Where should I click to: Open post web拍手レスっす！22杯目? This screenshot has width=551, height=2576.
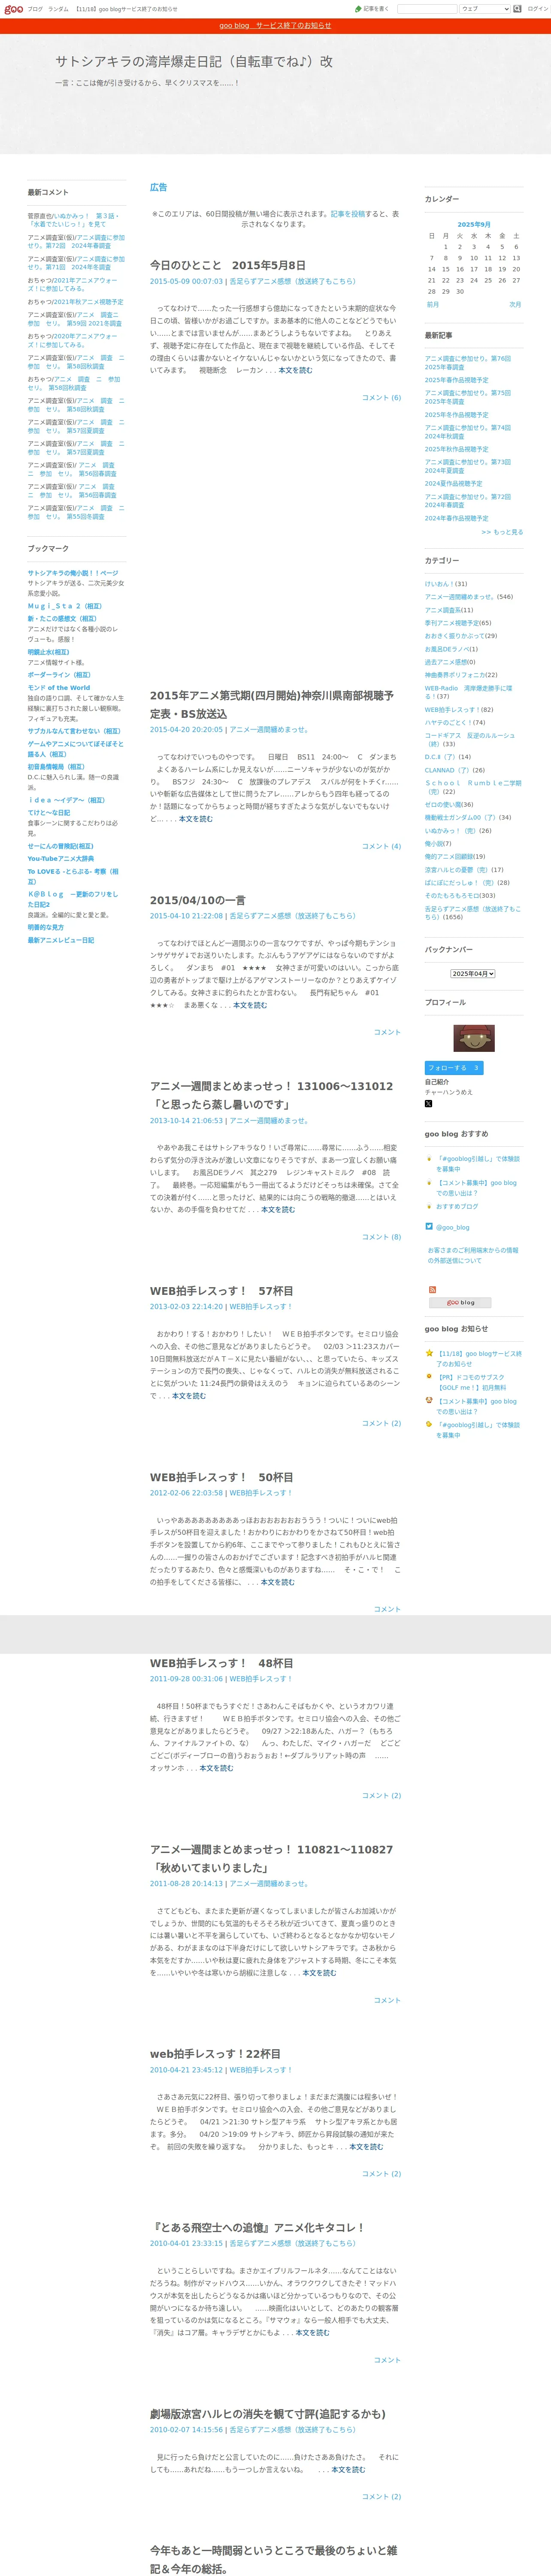tap(216, 2054)
